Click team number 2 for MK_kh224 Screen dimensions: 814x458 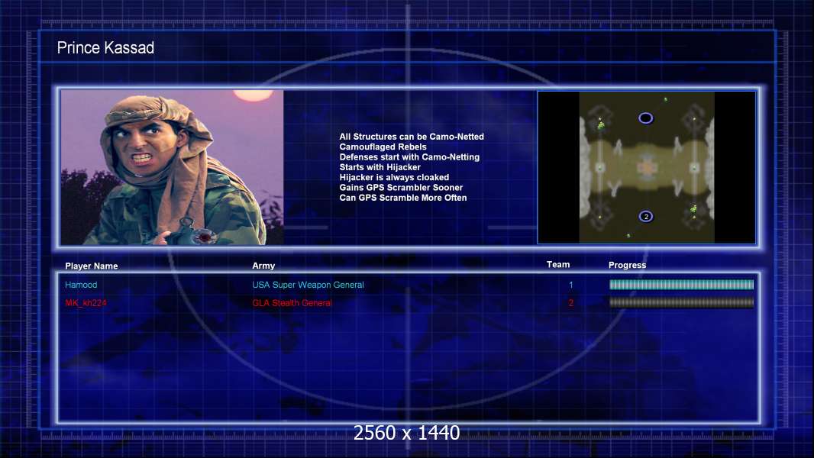(570, 303)
